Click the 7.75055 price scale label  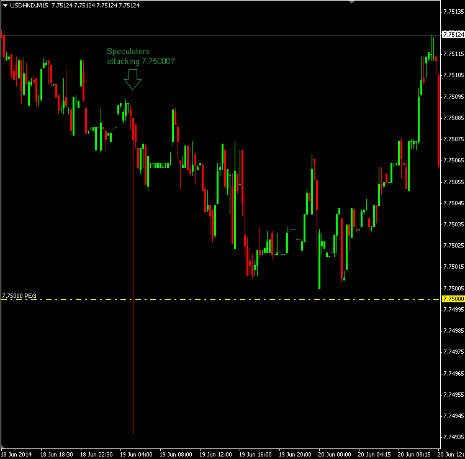point(453,182)
